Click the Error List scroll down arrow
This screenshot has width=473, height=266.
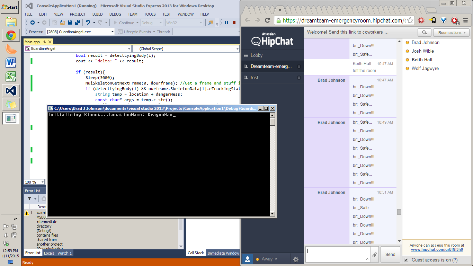181,247
